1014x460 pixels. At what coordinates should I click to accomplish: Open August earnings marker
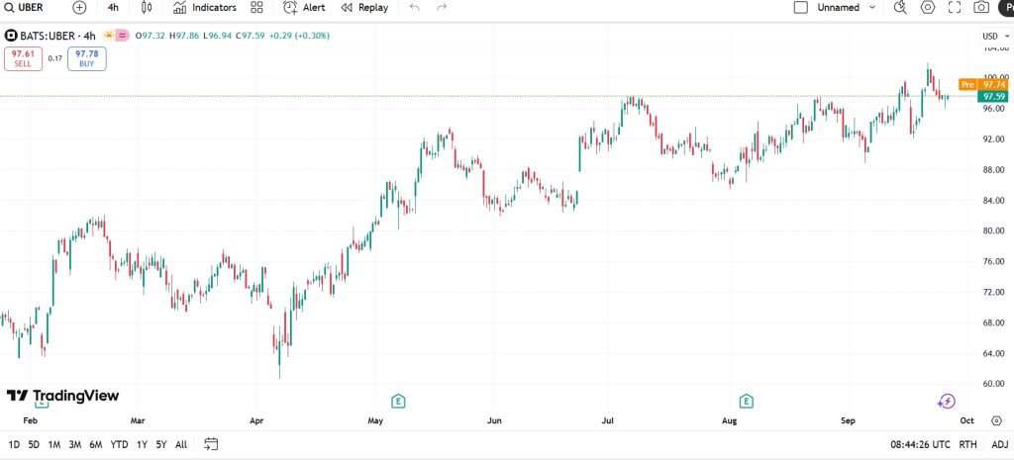(747, 402)
